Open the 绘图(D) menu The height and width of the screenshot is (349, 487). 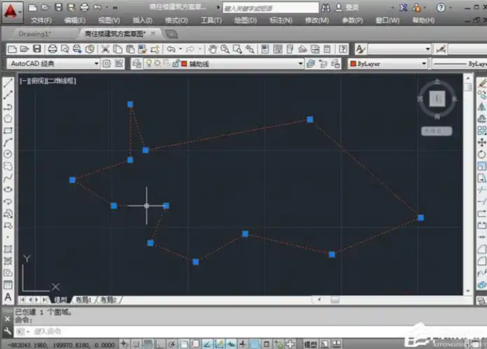(245, 20)
